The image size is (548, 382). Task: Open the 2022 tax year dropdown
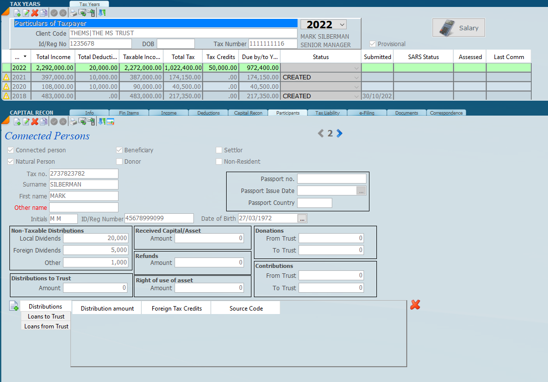tap(342, 25)
